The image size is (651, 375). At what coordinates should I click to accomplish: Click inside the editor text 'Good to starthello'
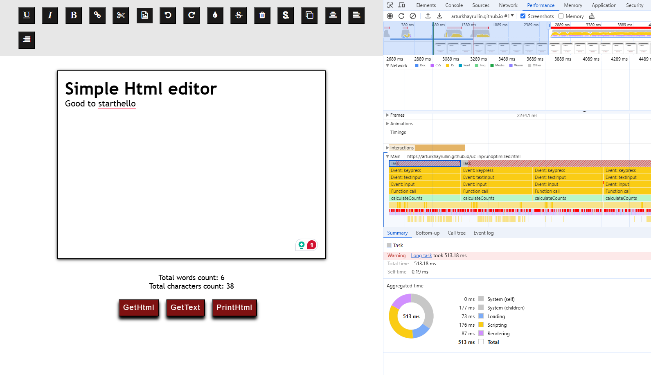click(x=100, y=104)
